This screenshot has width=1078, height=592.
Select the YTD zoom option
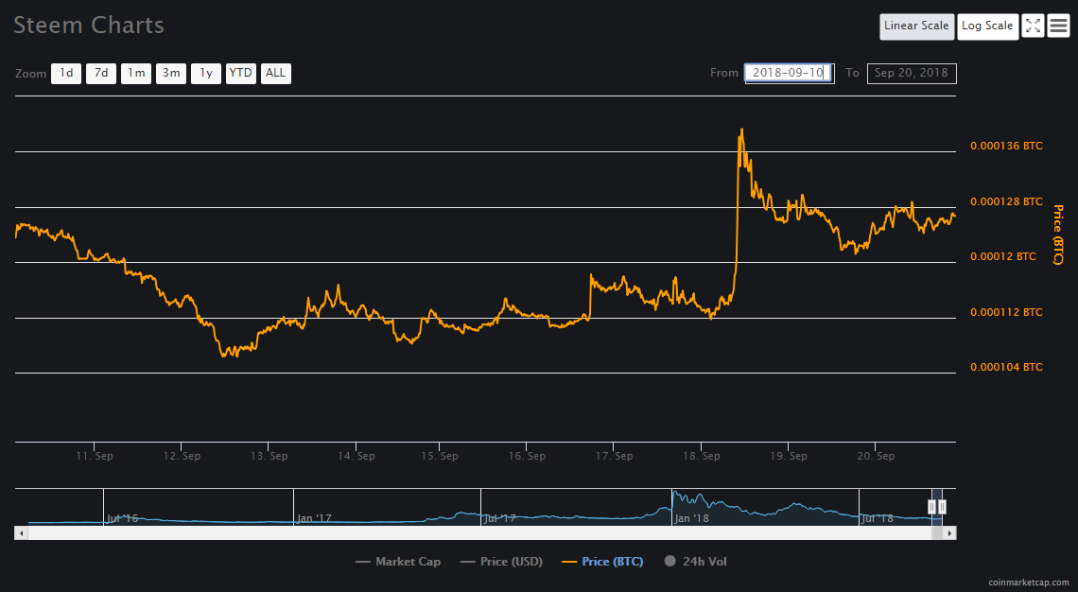(x=240, y=73)
